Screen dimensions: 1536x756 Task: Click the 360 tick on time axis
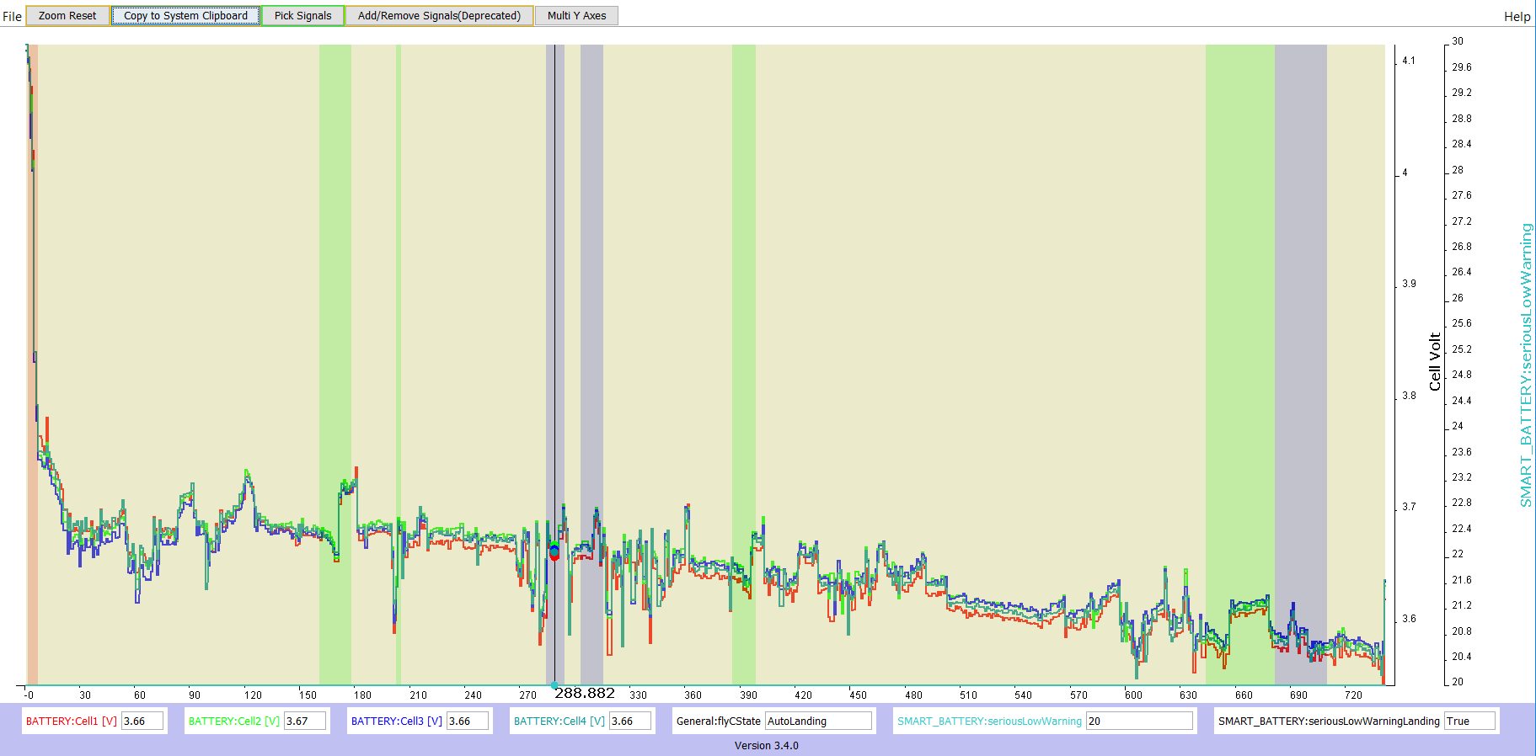(x=693, y=695)
